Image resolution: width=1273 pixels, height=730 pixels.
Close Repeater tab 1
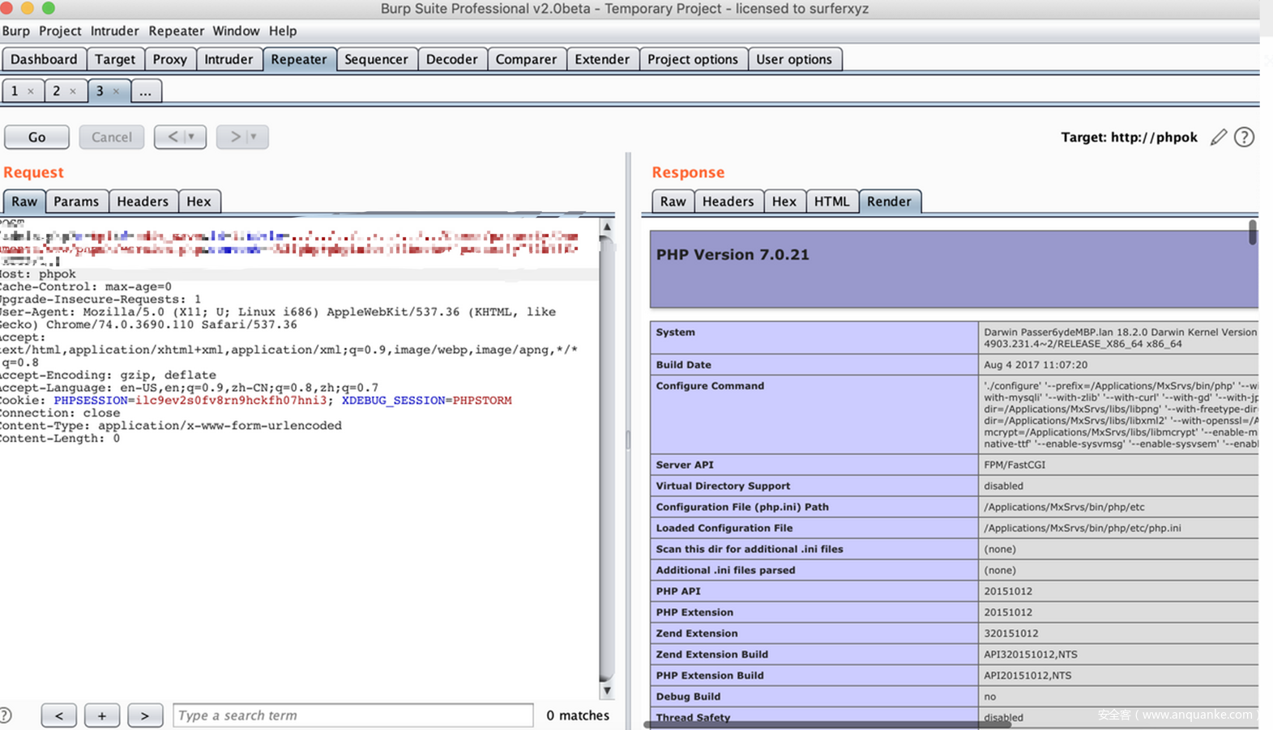click(31, 91)
